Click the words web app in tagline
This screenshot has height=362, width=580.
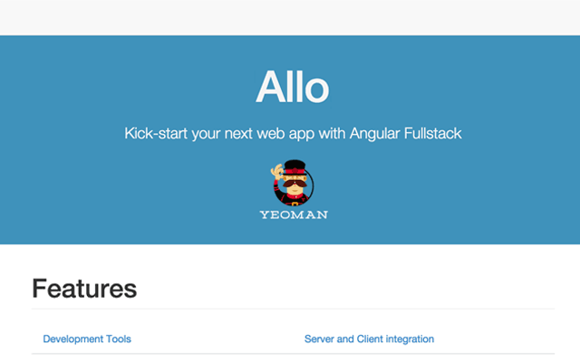coord(285,134)
